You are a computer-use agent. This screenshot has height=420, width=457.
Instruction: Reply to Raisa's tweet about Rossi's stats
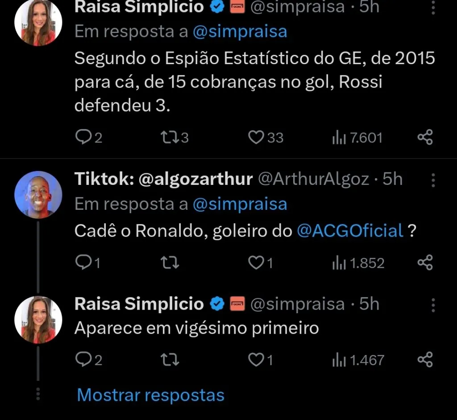(84, 137)
